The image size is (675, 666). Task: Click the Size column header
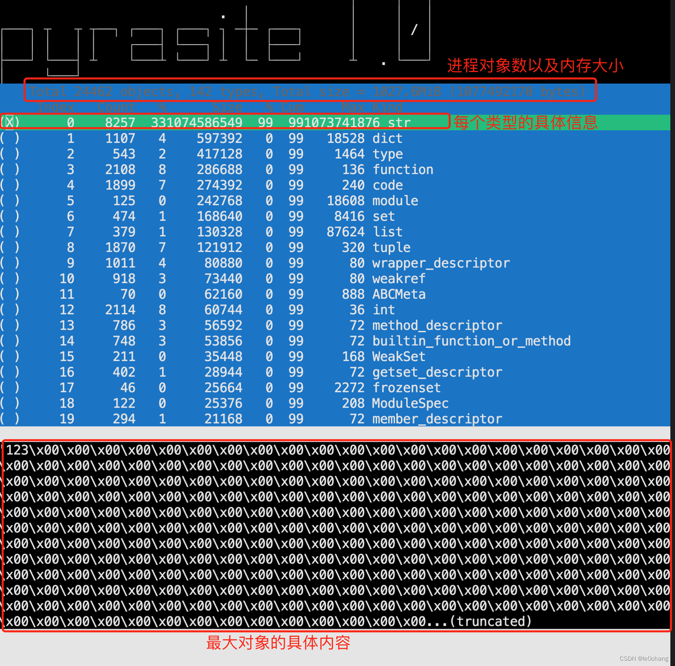pyautogui.click(x=227, y=107)
